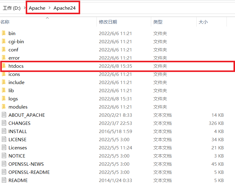The width and height of the screenshot is (235, 192).
Task: Select the bin folder name
Action: tap(12, 33)
